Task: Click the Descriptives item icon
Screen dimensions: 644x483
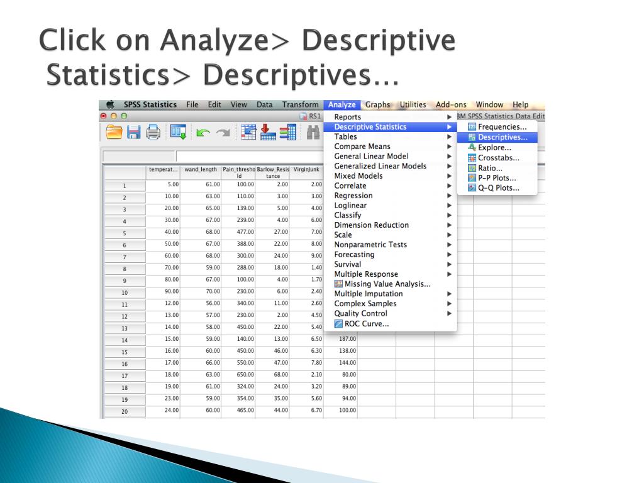Action: coord(472,137)
